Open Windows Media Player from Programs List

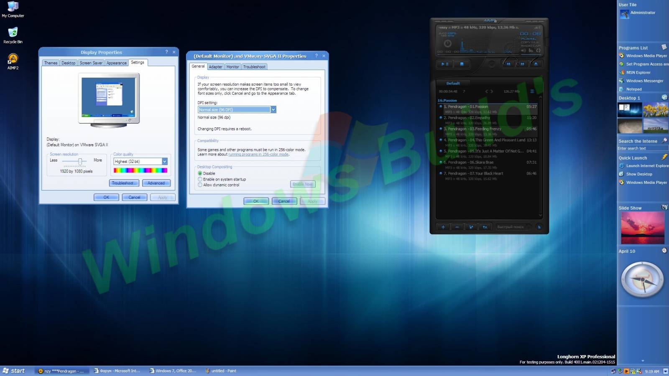[x=643, y=56]
